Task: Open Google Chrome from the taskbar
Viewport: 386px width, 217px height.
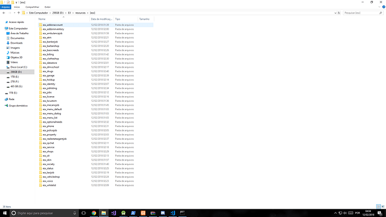Action: click(x=94, y=213)
